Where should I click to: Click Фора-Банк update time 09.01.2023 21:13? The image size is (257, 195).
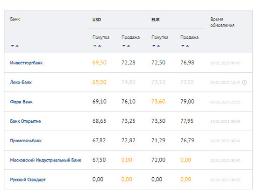coord(225,102)
